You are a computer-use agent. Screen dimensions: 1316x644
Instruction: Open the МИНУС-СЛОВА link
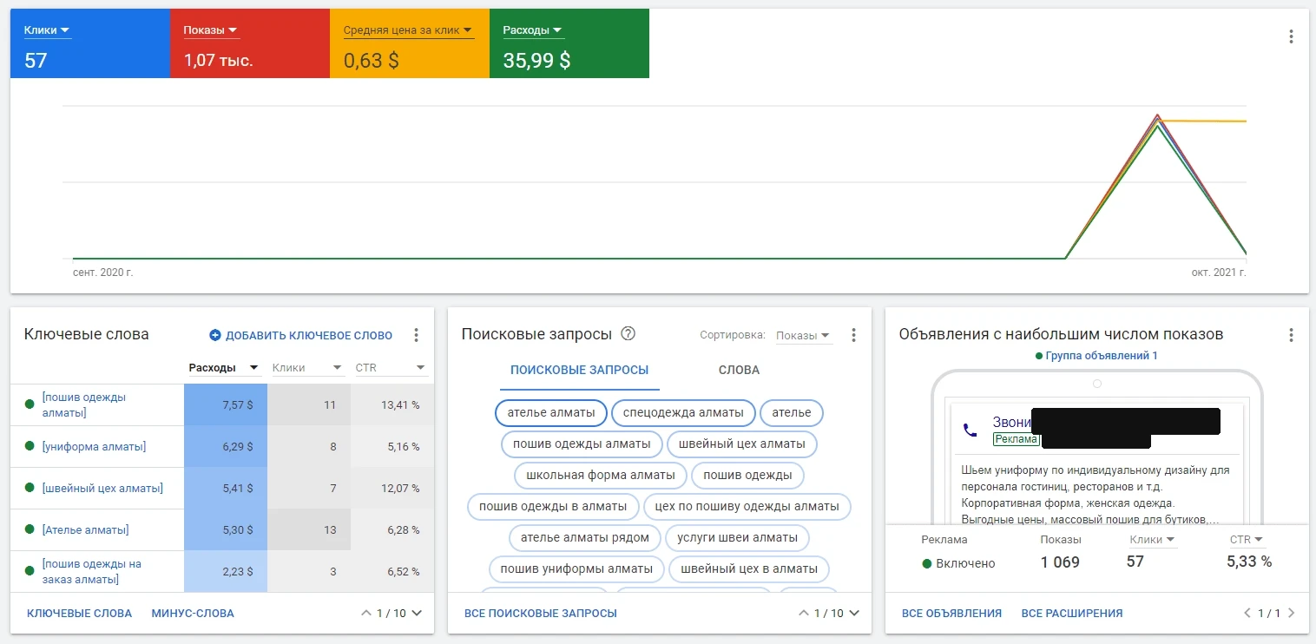point(193,614)
